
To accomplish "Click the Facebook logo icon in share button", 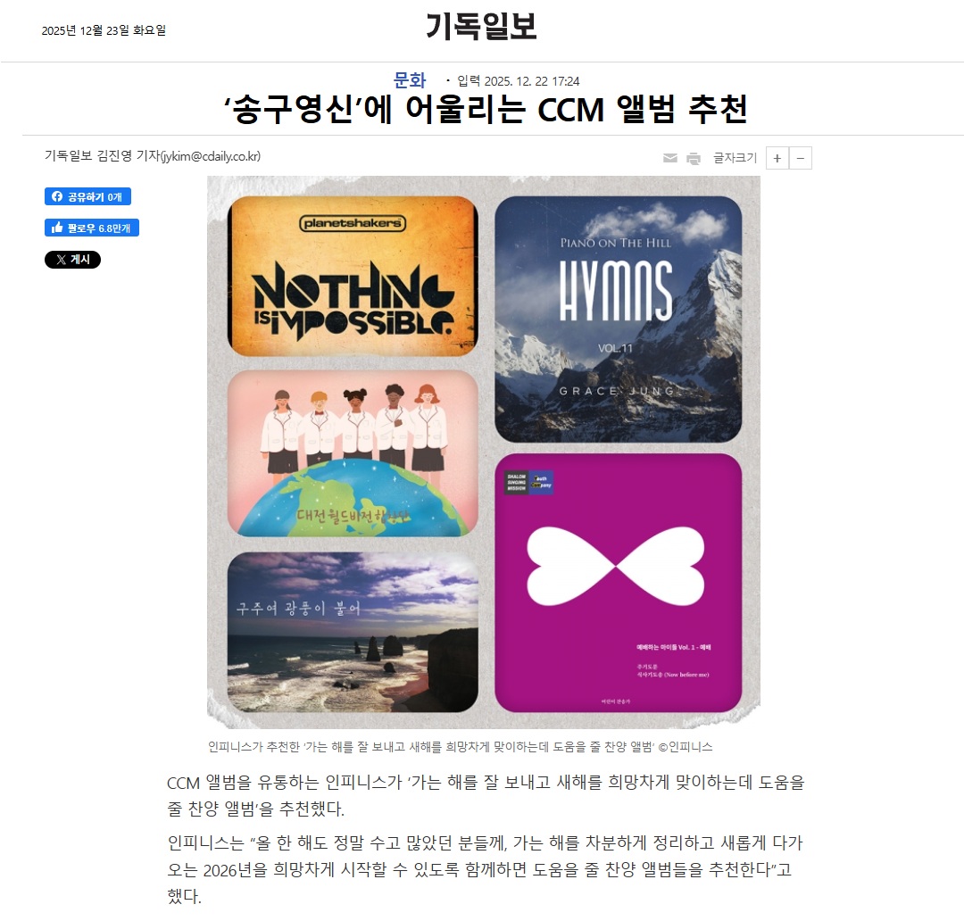I will pyautogui.click(x=57, y=196).
